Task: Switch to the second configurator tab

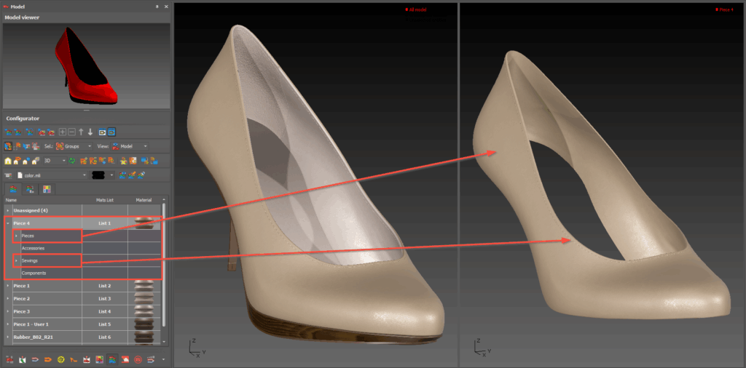Action: coord(30,190)
